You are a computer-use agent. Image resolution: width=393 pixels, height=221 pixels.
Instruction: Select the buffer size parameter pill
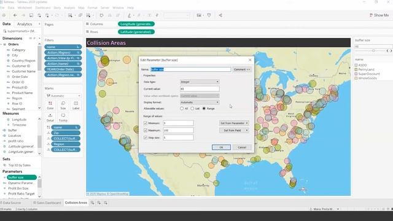click(22, 177)
